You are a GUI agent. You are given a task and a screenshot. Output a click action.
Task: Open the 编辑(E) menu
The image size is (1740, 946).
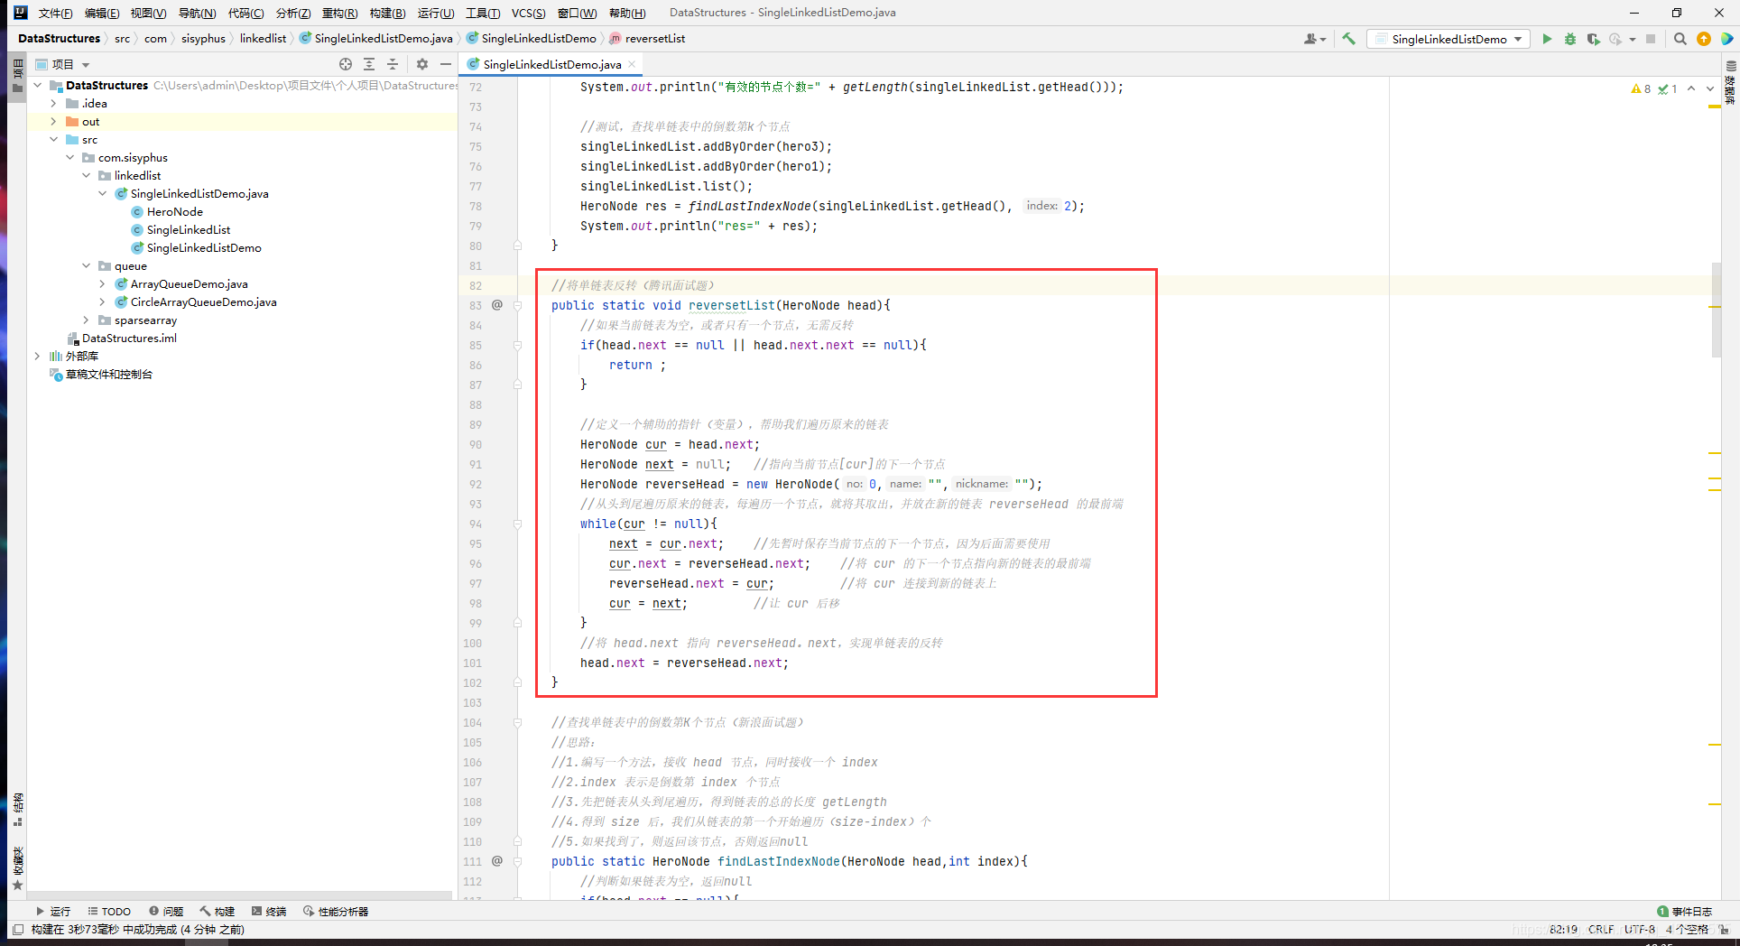tap(102, 13)
